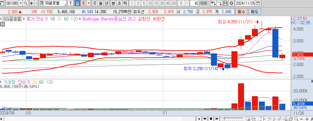Click the window with grid icon
313x121 pixels.
(248, 119)
